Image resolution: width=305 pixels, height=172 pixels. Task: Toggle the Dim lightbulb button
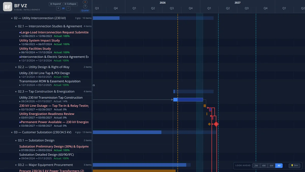pos(294,166)
